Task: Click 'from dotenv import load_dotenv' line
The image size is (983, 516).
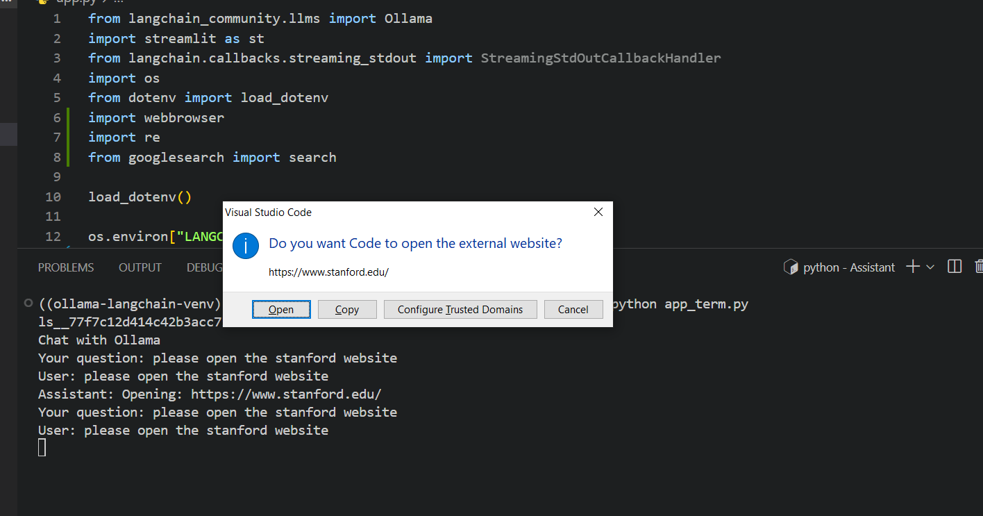Action: point(208,98)
